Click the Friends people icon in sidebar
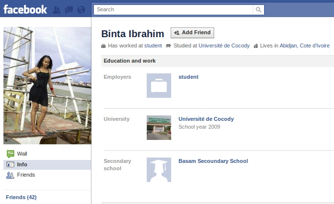 (x=10, y=175)
